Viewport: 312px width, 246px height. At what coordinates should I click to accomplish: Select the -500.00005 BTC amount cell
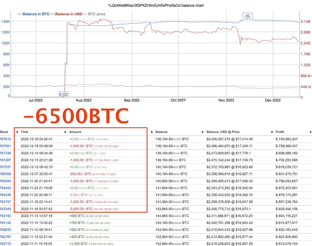click(93, 174)
